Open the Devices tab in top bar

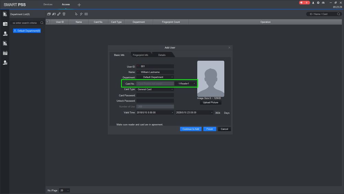tap(48, 4)
